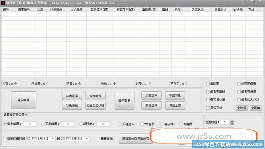265x149 pixels.
Task: Select all rows with 全部选中
Action: [x=152, y=95]
